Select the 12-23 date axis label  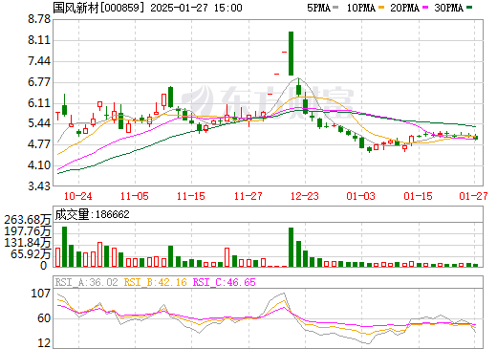click(305, 196)
